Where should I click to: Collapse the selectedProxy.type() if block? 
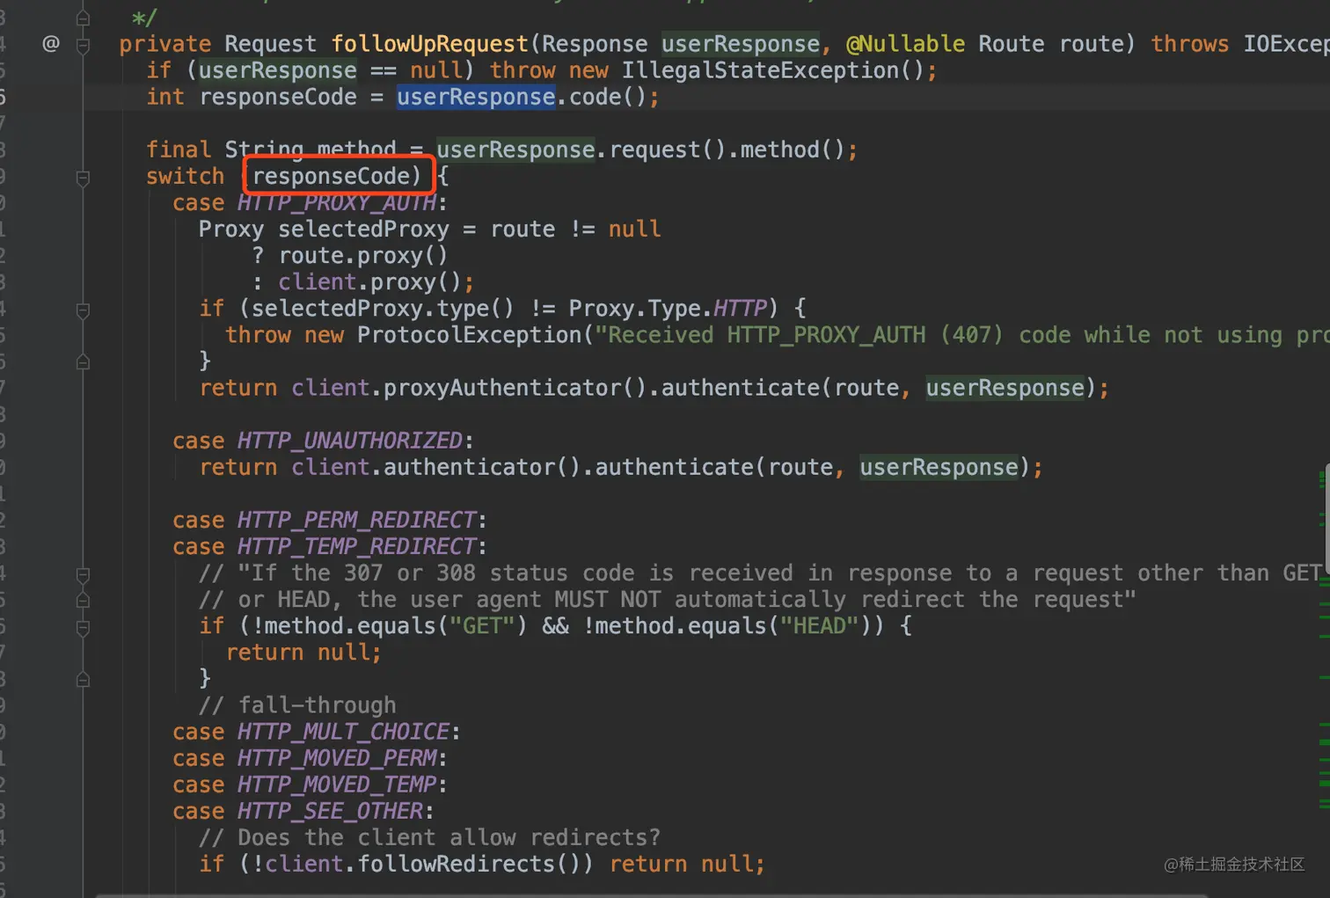point(83,310)
